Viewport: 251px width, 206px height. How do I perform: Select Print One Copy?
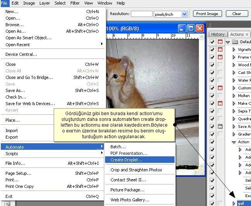coord(52,186)
